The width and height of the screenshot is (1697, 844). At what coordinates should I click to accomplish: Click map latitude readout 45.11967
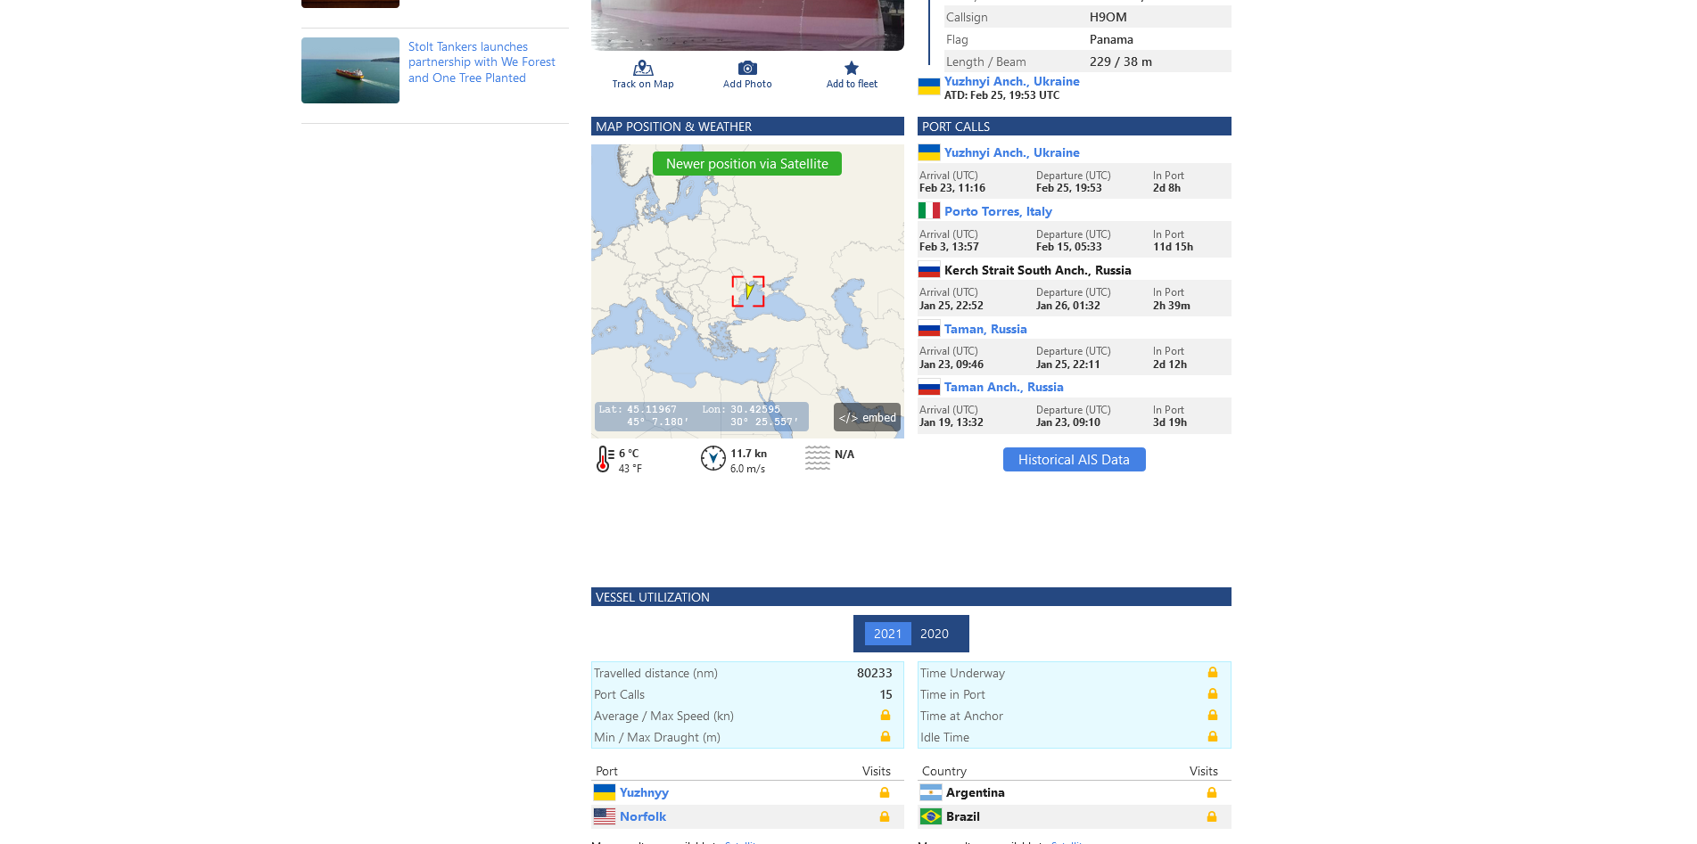click(652, 410)
